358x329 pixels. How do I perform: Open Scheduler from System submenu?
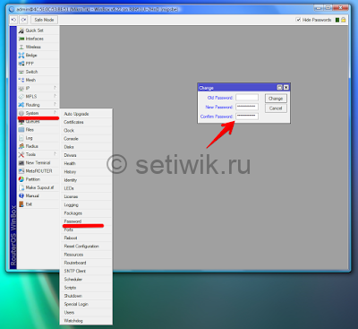[86, 280]
